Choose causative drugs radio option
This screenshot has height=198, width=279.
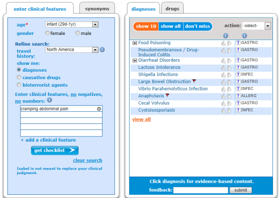click(x=19, y=77)
